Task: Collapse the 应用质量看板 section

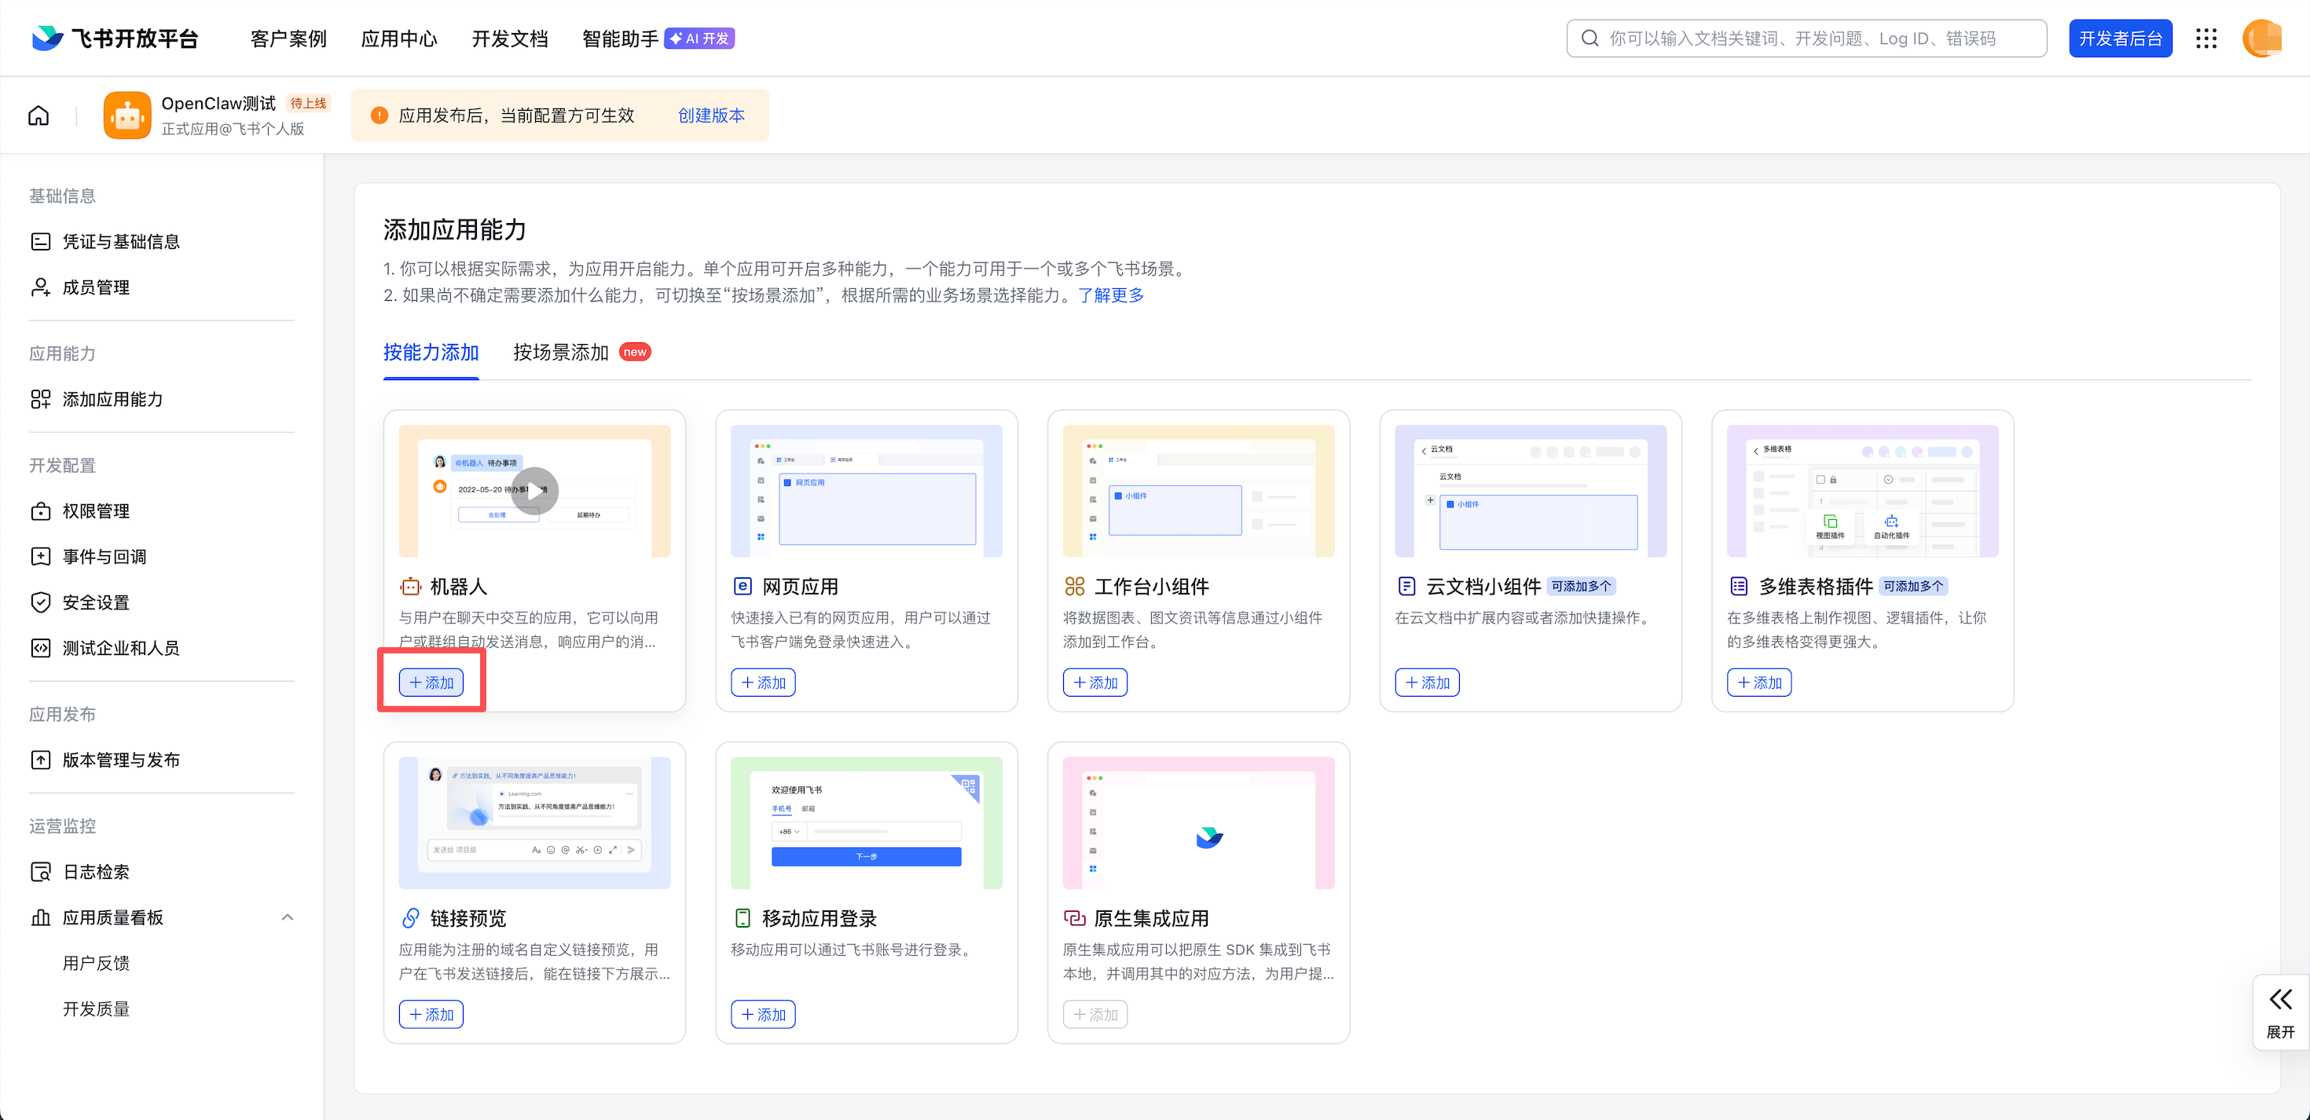Action: click(x=287, y=917)
